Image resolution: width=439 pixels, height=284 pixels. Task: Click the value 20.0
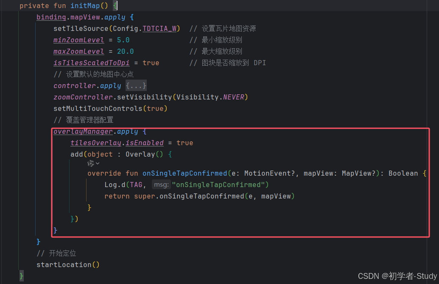tap(126, 51)
